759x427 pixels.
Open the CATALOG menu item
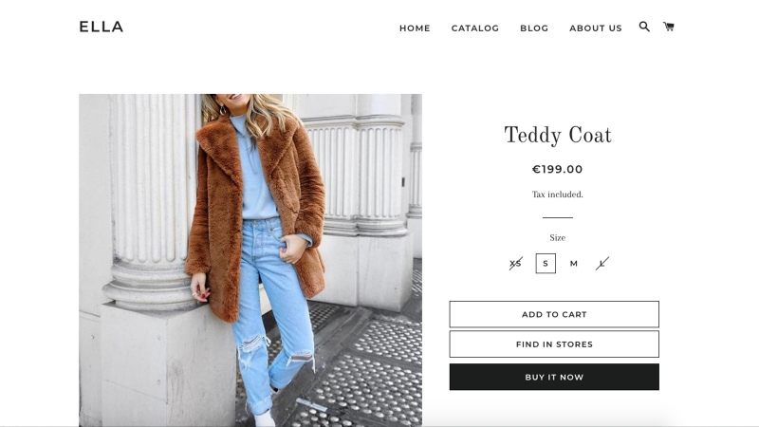pos(475,28)
